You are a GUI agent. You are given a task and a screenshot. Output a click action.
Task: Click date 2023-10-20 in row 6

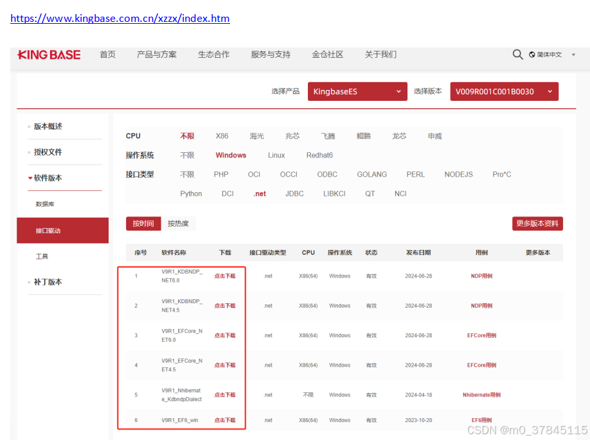418,421
